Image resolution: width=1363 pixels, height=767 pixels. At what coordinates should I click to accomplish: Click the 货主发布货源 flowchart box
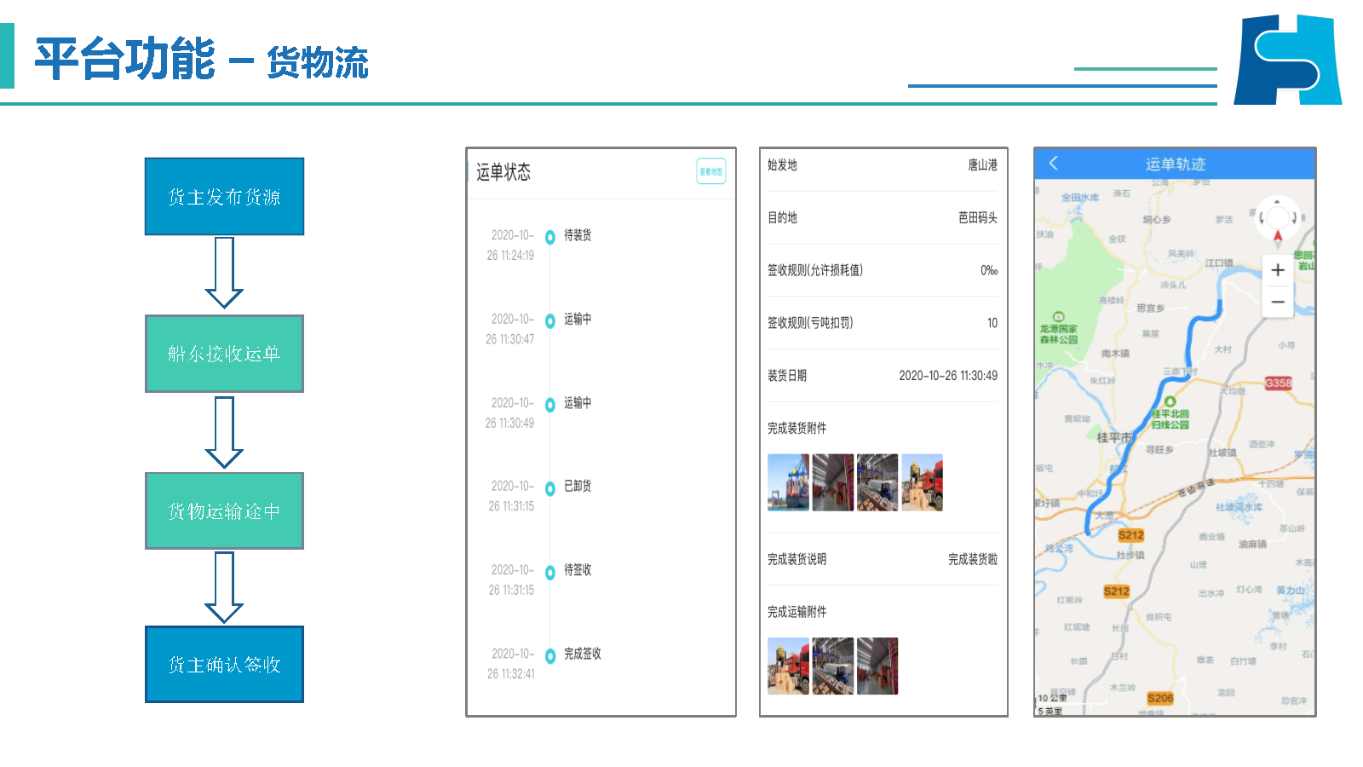(224, 196)
